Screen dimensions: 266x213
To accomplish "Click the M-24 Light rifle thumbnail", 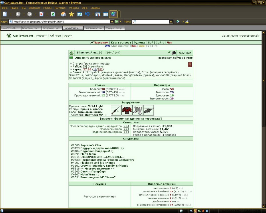I will [116, 110].
